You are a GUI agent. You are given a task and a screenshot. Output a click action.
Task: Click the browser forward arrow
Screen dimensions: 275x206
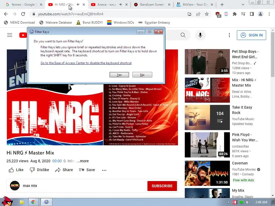15,14
